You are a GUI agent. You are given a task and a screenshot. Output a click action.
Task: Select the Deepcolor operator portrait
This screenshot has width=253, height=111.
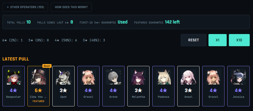14,77
